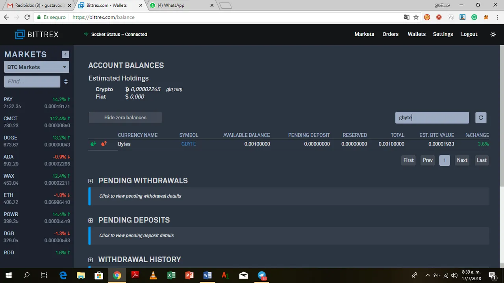
Task: Sort by the Currency Name column header
Action: pyautogui.click(x=137, y=135)
